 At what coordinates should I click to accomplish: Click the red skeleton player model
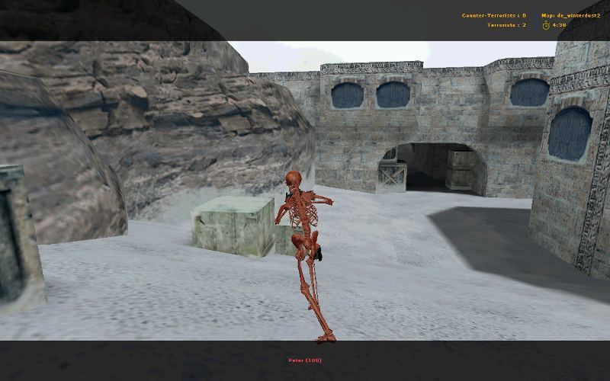305,256
